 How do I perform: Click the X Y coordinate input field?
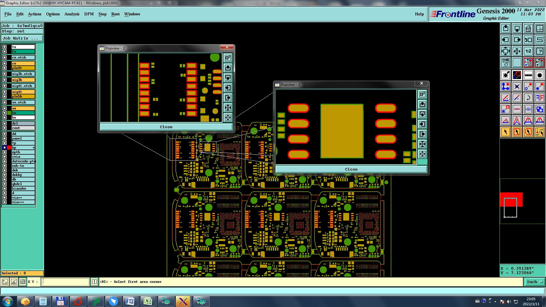pyautogui.click(x=65, y=282)
